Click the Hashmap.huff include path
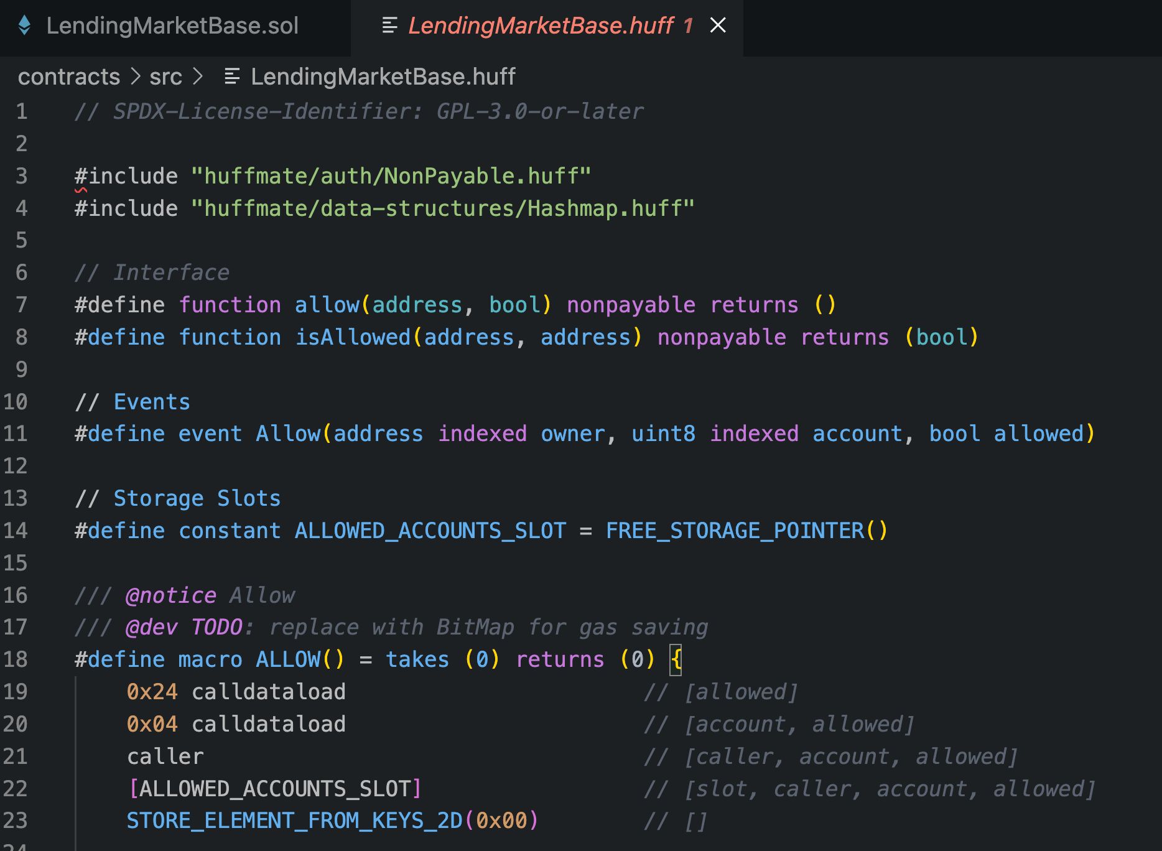This screenshot has width=1162, height=851. click(442, 208)
